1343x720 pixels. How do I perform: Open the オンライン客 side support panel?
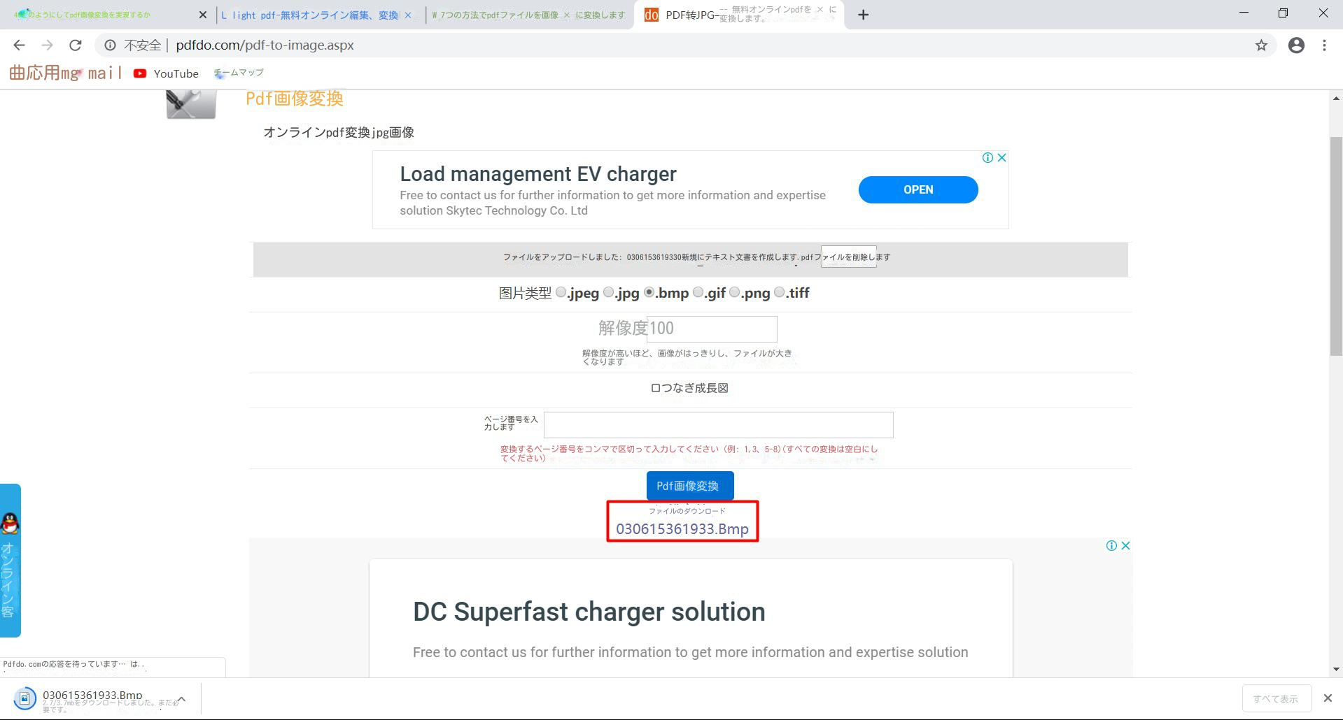tap(10, 561)
